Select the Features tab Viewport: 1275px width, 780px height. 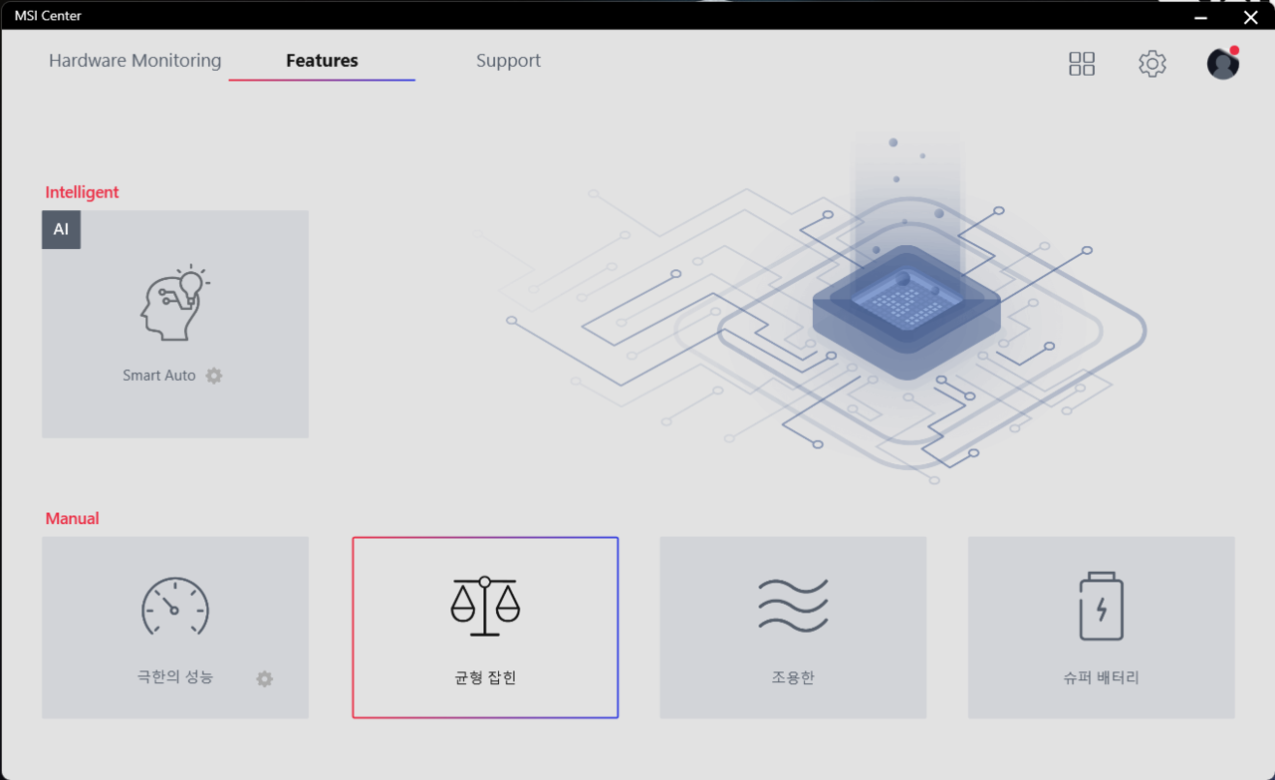tap(322, 61)
